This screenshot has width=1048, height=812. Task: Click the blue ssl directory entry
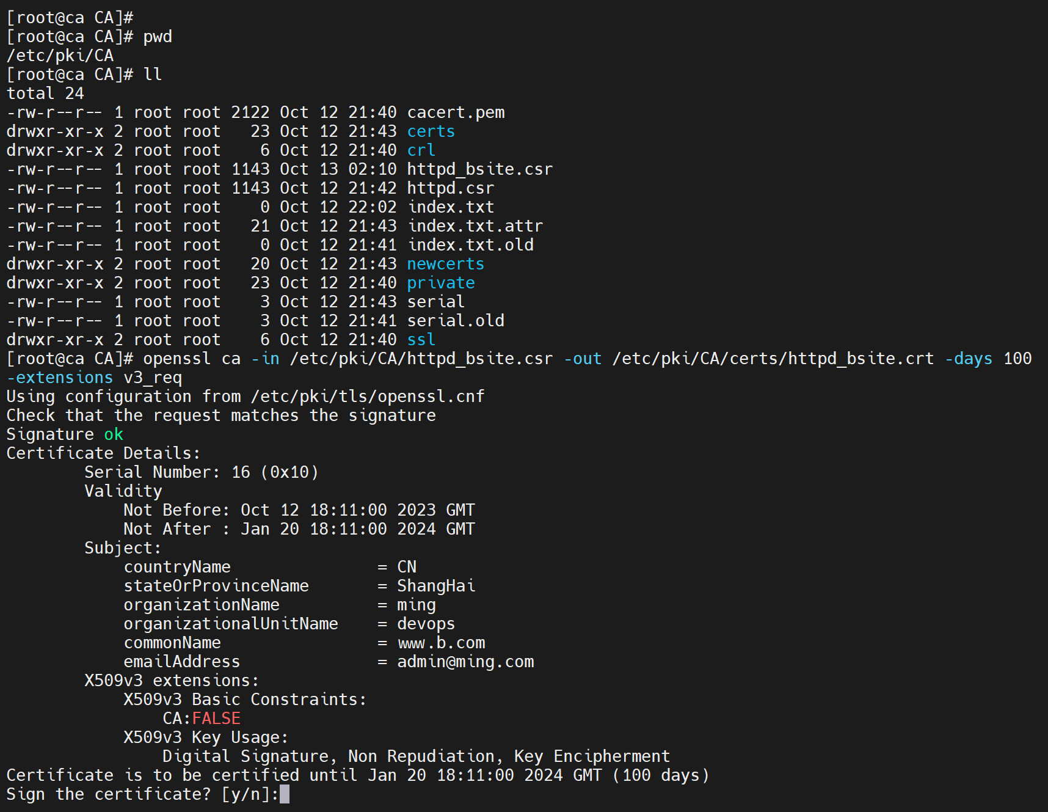(421, 340)
